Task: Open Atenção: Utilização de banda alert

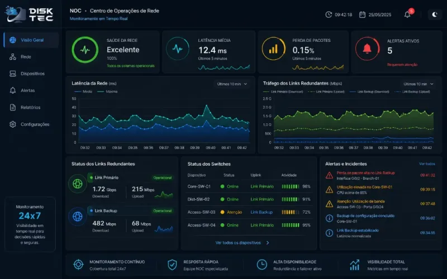Action: pos(360,201)
